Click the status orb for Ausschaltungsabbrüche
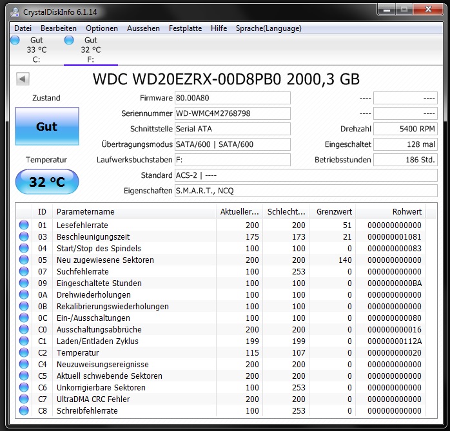 coord(24,329)
